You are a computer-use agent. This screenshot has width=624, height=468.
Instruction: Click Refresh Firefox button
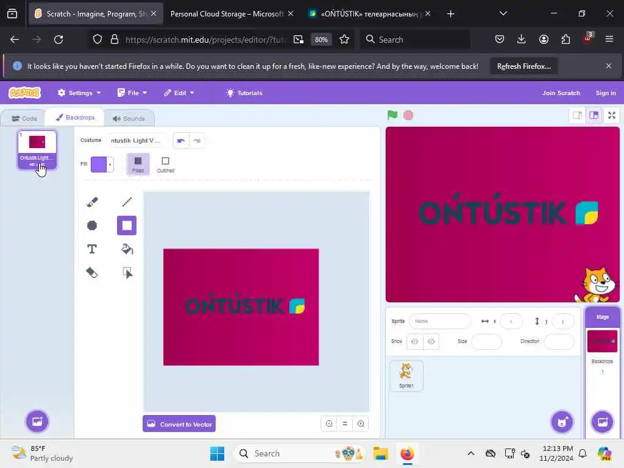tap(523, 66)
